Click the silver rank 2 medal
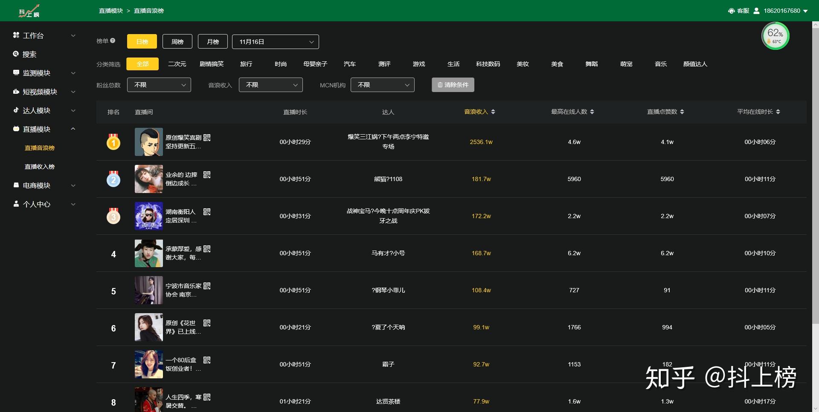Screen dimensions: 819x412 pyautogui.click(x=113, y=179)
